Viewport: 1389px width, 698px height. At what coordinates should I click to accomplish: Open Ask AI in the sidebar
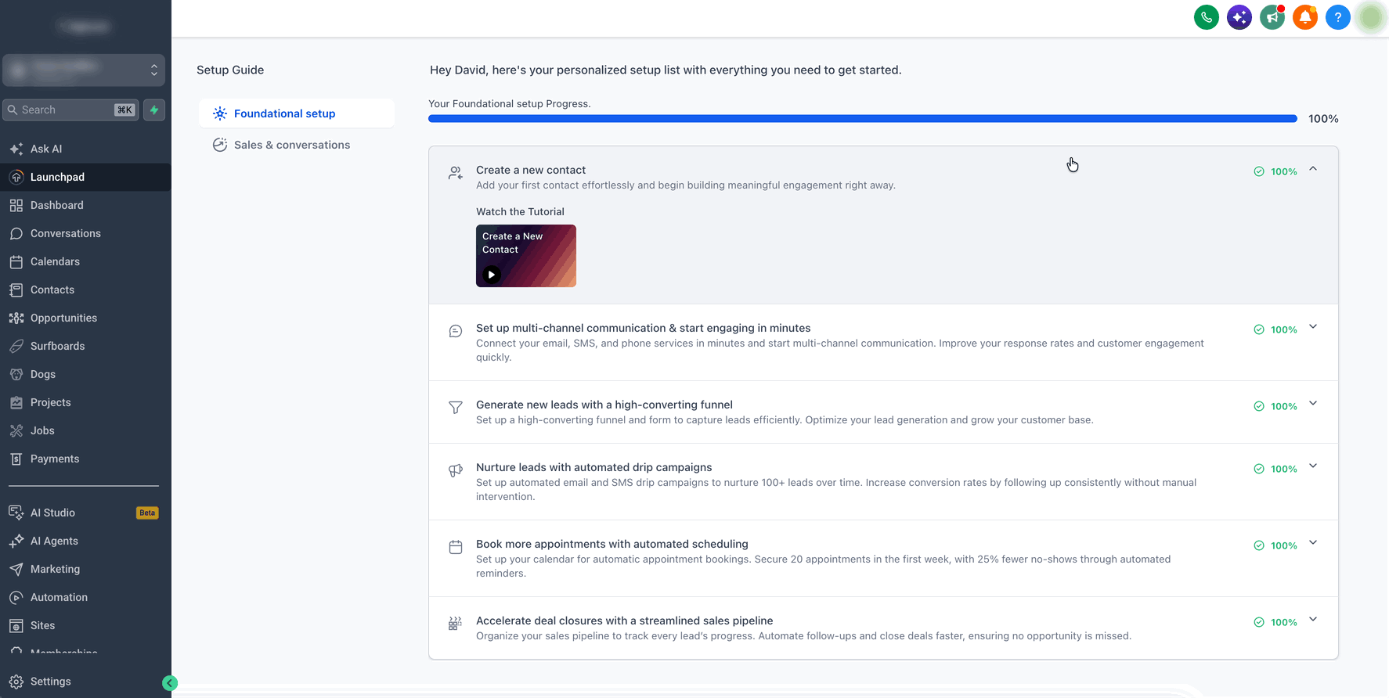click(x=85, y=149)
